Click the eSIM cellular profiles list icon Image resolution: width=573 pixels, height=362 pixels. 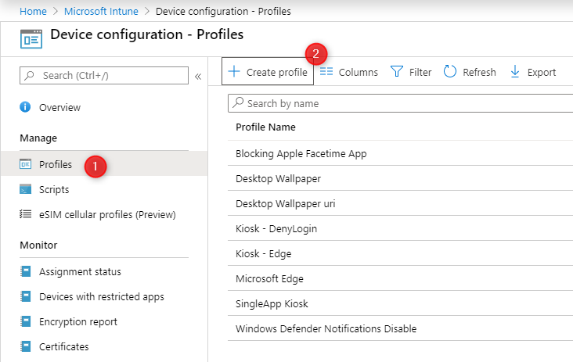point(25,214)
